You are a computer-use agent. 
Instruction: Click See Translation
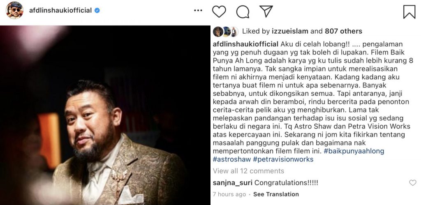coord(276,194)
